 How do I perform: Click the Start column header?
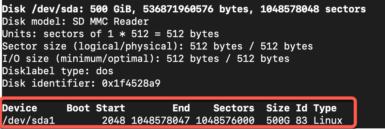coord(111,108)
